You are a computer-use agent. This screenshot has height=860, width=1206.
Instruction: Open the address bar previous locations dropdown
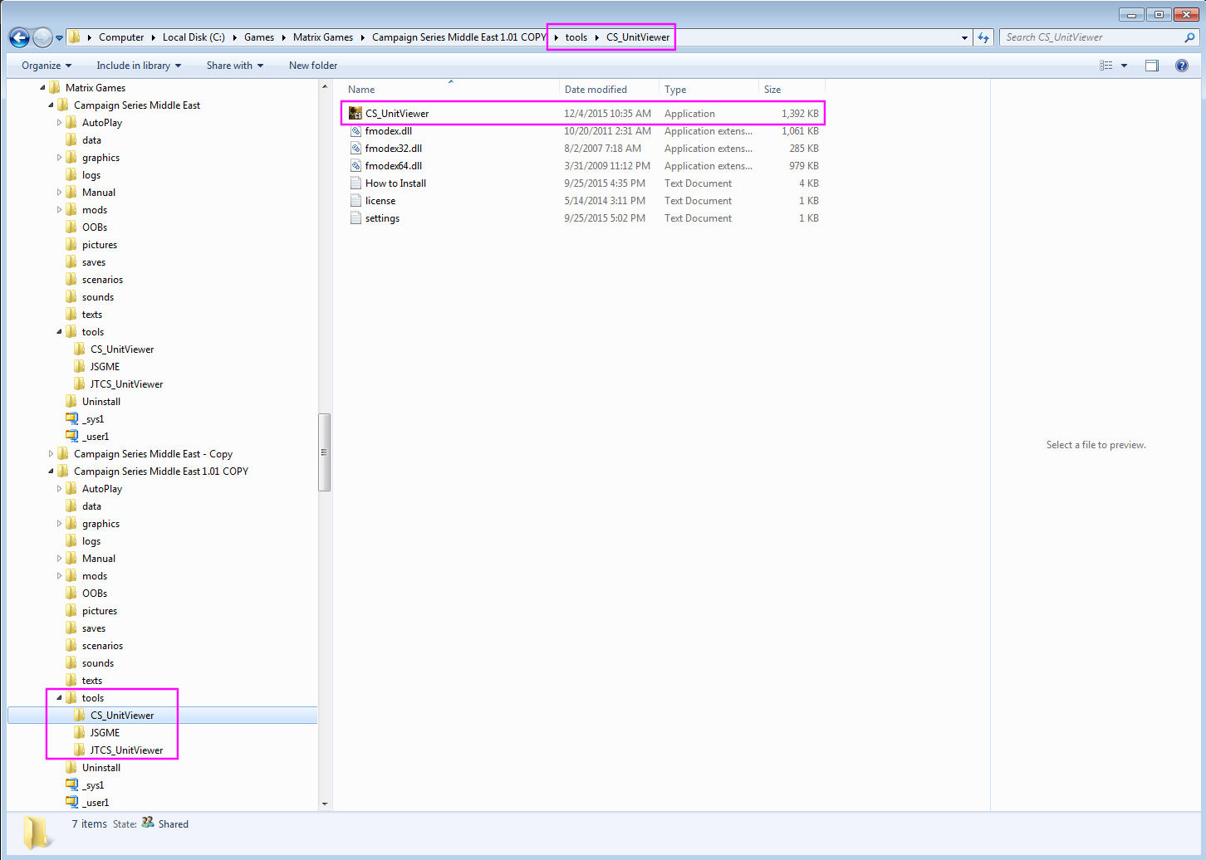click(x=964, y=37)
